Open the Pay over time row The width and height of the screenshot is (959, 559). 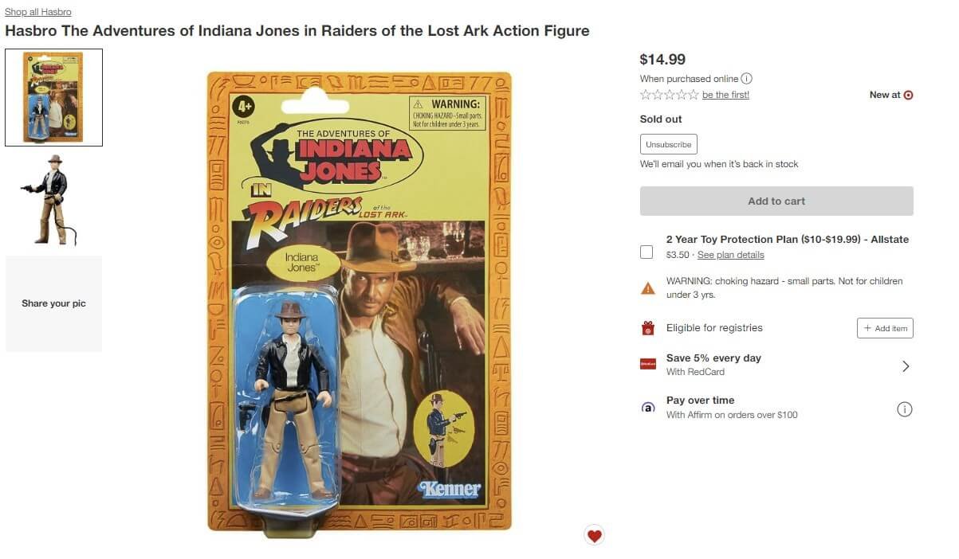pyautogui.click(x=776, y=408)
